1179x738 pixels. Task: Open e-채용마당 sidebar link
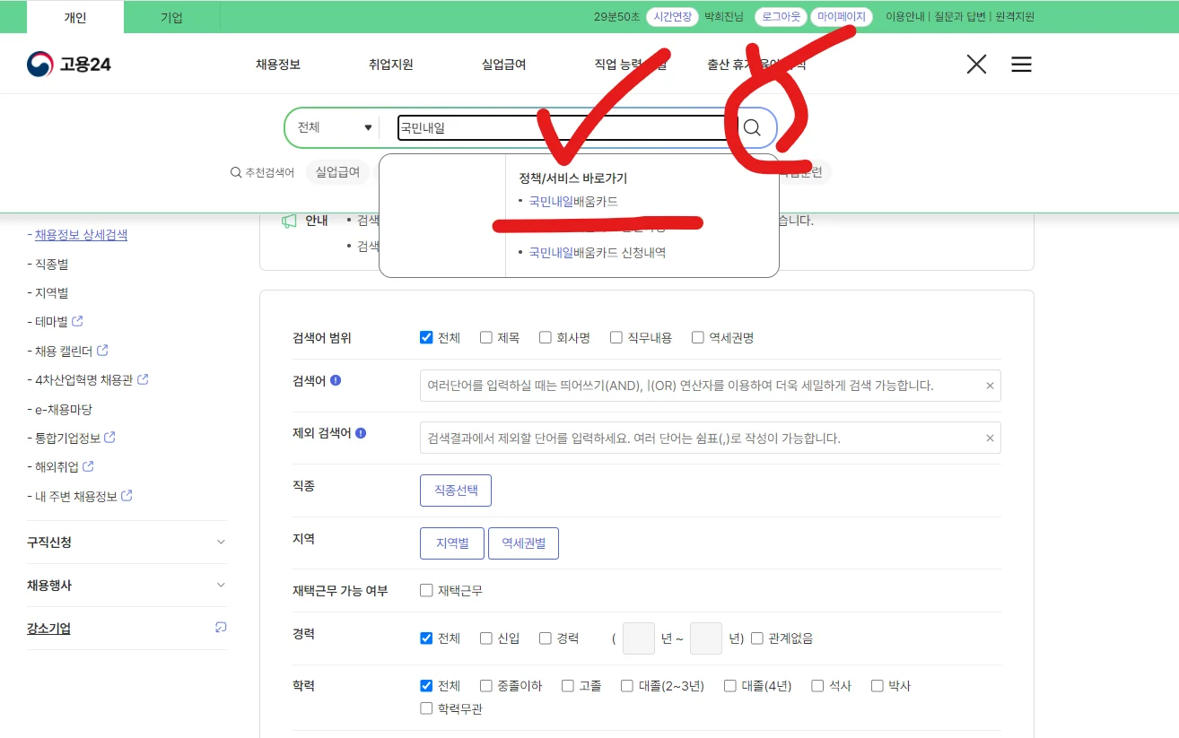tap(64, 409)
